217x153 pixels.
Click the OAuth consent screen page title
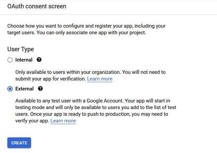pos(37,6)
